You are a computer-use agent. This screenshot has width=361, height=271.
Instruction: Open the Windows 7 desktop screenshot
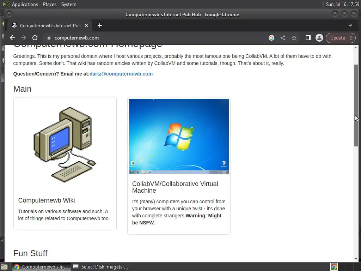(x=179, y=136)
